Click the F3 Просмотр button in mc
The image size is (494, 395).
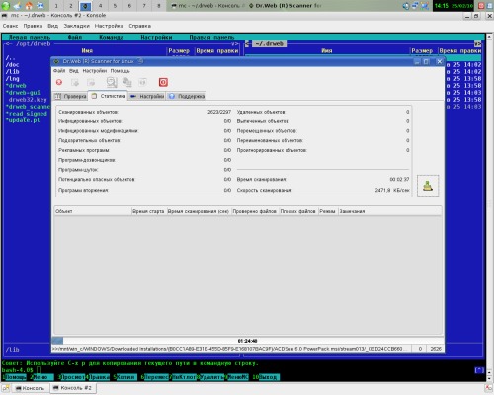click(x=71, y=377)
